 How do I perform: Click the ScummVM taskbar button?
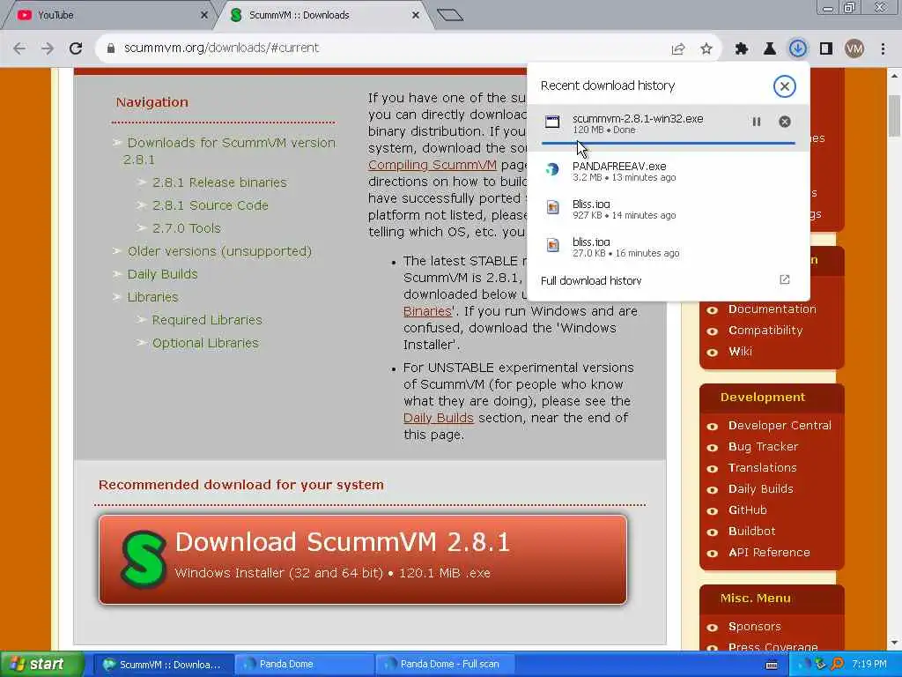[163, 665]
